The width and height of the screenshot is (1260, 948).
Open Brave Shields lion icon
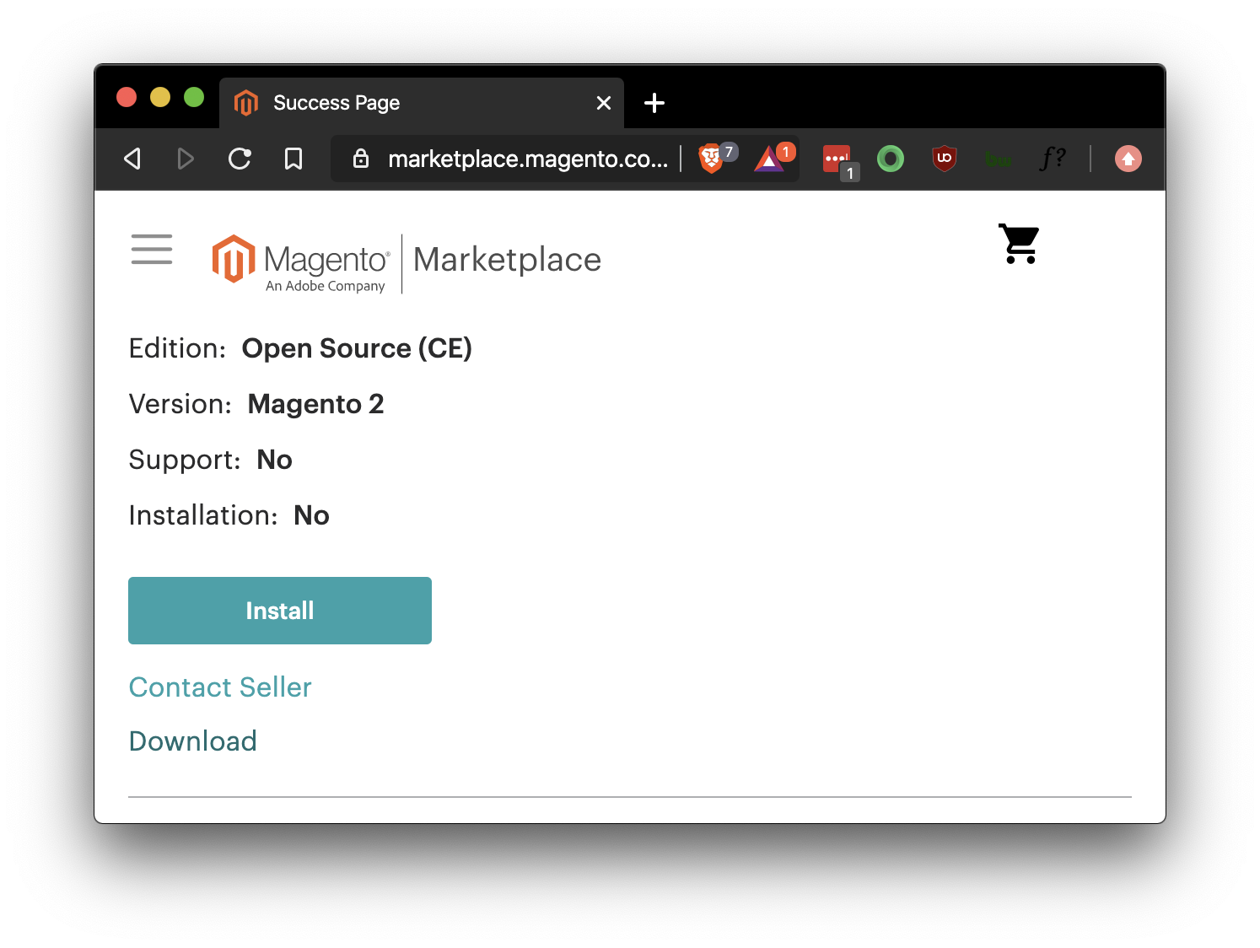[x=711, y=159]
